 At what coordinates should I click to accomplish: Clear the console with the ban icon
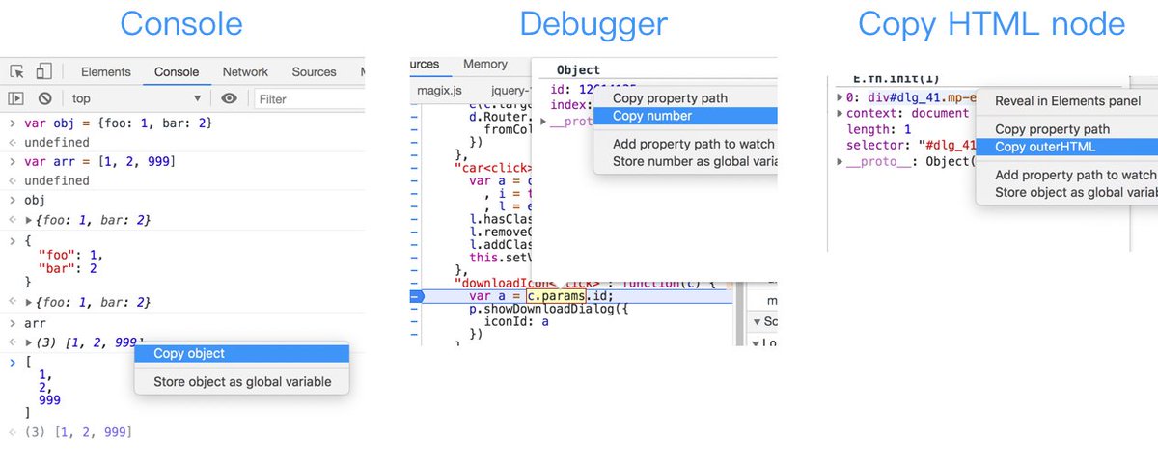[x=44, y=98]
